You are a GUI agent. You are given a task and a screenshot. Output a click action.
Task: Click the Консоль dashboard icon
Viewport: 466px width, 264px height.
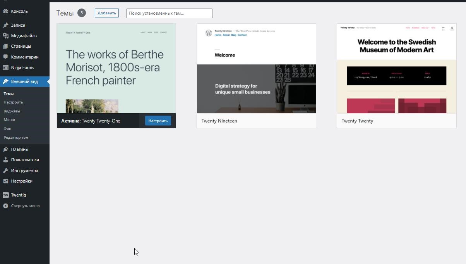click(x=5, y=11)
